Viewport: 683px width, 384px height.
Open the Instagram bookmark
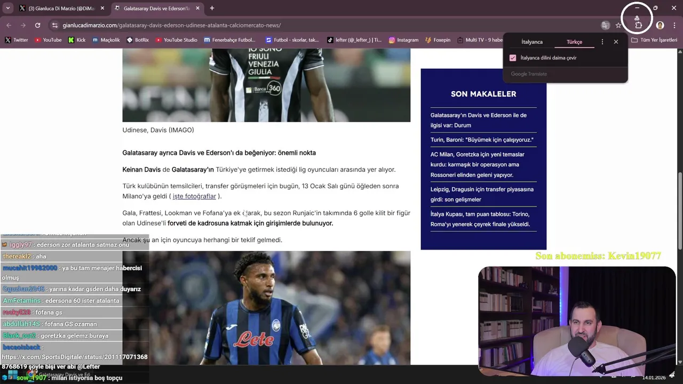pyautogui.click(x=404, y=40)
